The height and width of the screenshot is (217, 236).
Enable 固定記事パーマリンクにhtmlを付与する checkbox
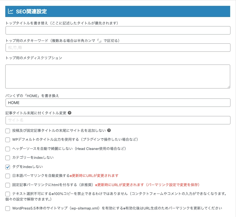coord(8,185)
